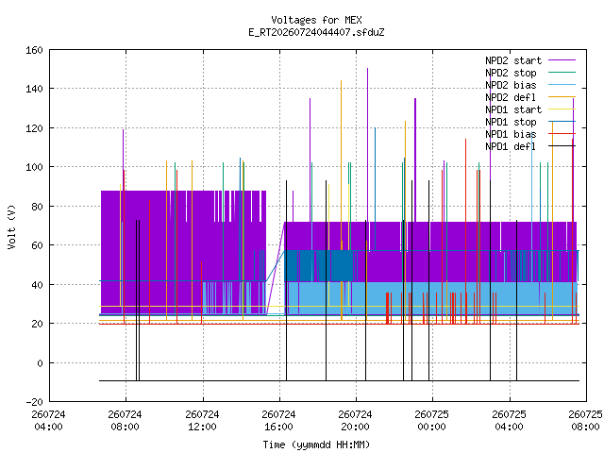
Task: Click the 60 tick on the voltage axis
Action: (x=37, y=245)
